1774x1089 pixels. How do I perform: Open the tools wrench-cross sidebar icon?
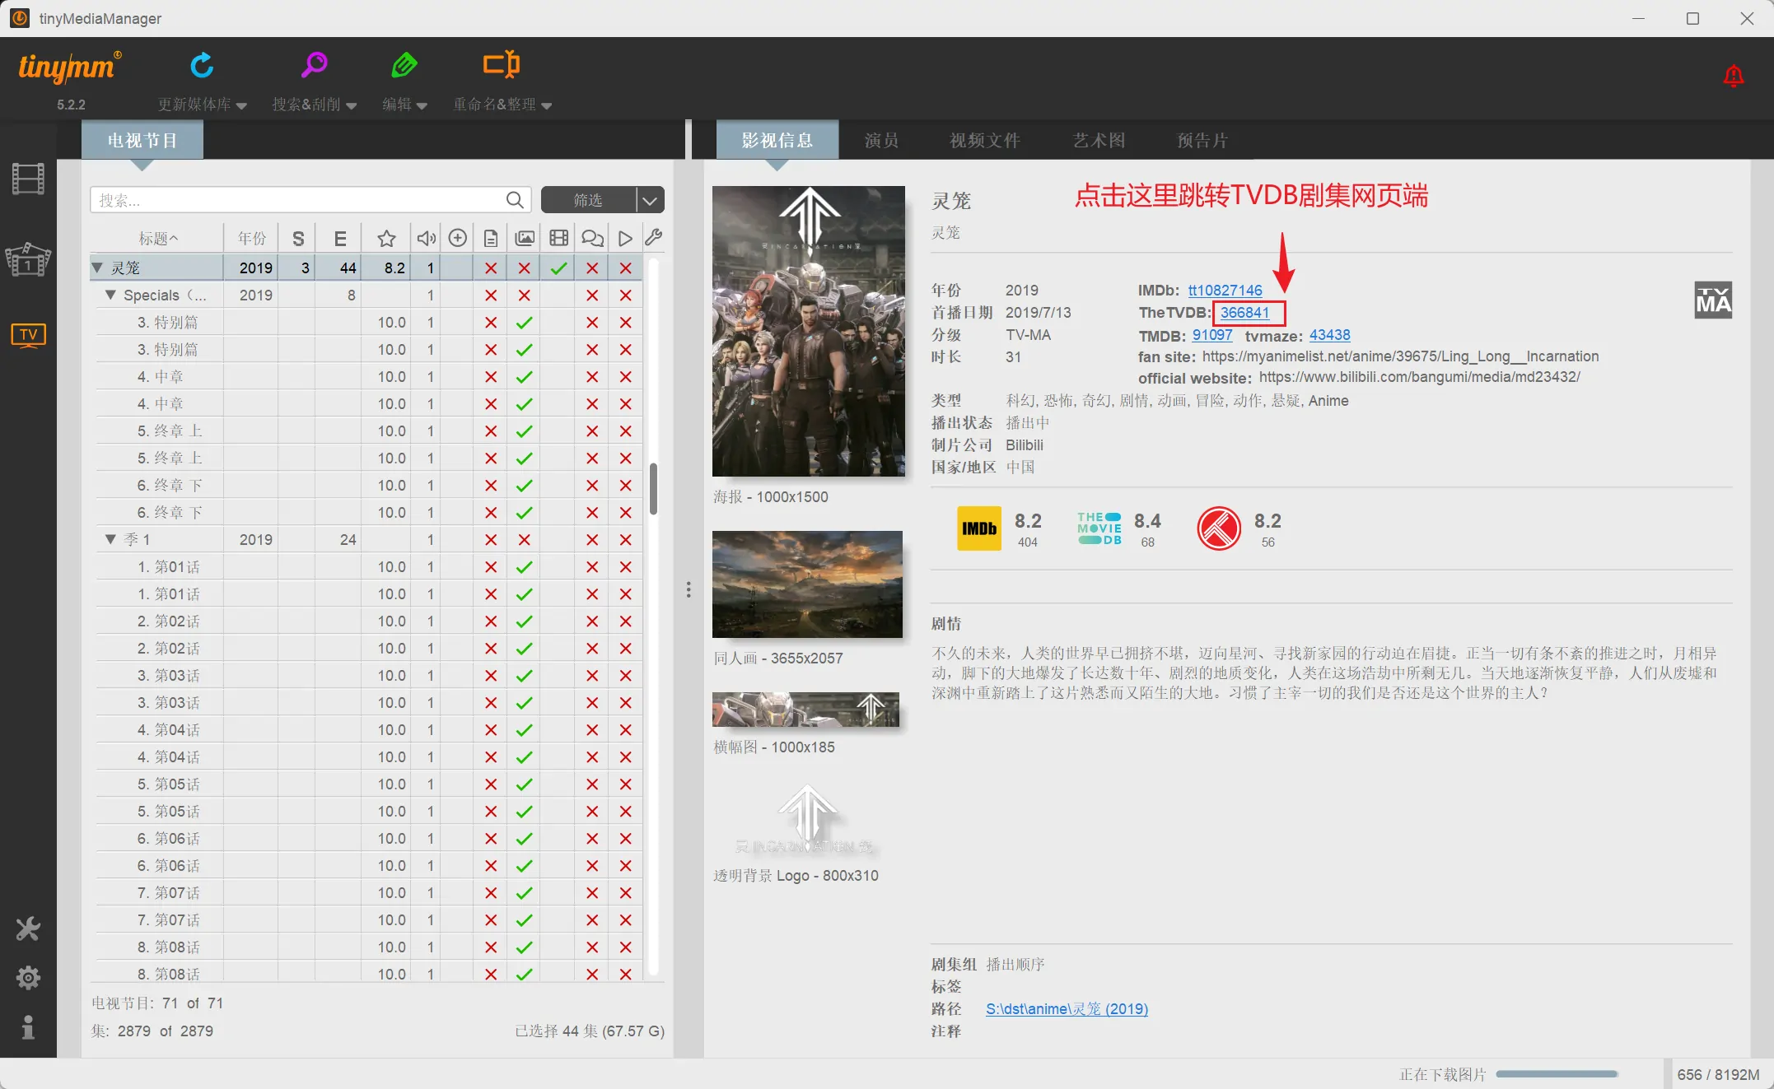(x=28, y=929)
